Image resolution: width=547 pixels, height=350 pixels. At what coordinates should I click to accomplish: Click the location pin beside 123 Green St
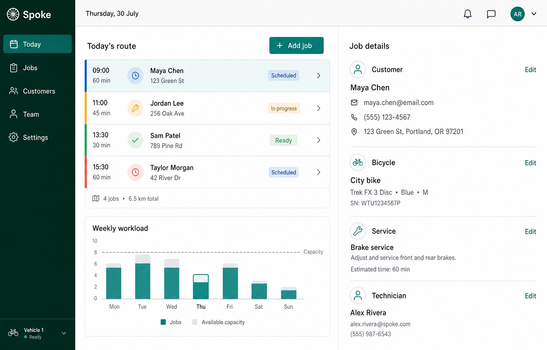click(354, 132)
